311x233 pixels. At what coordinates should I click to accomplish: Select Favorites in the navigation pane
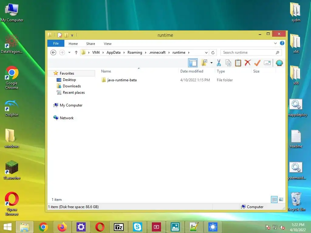click(67, 73)
